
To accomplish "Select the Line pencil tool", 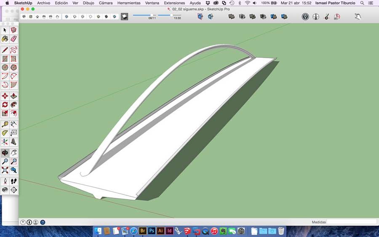I will 5,50.
